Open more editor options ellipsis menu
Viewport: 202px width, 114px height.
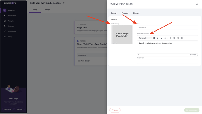pyautogui.click(x=188, y=38)
